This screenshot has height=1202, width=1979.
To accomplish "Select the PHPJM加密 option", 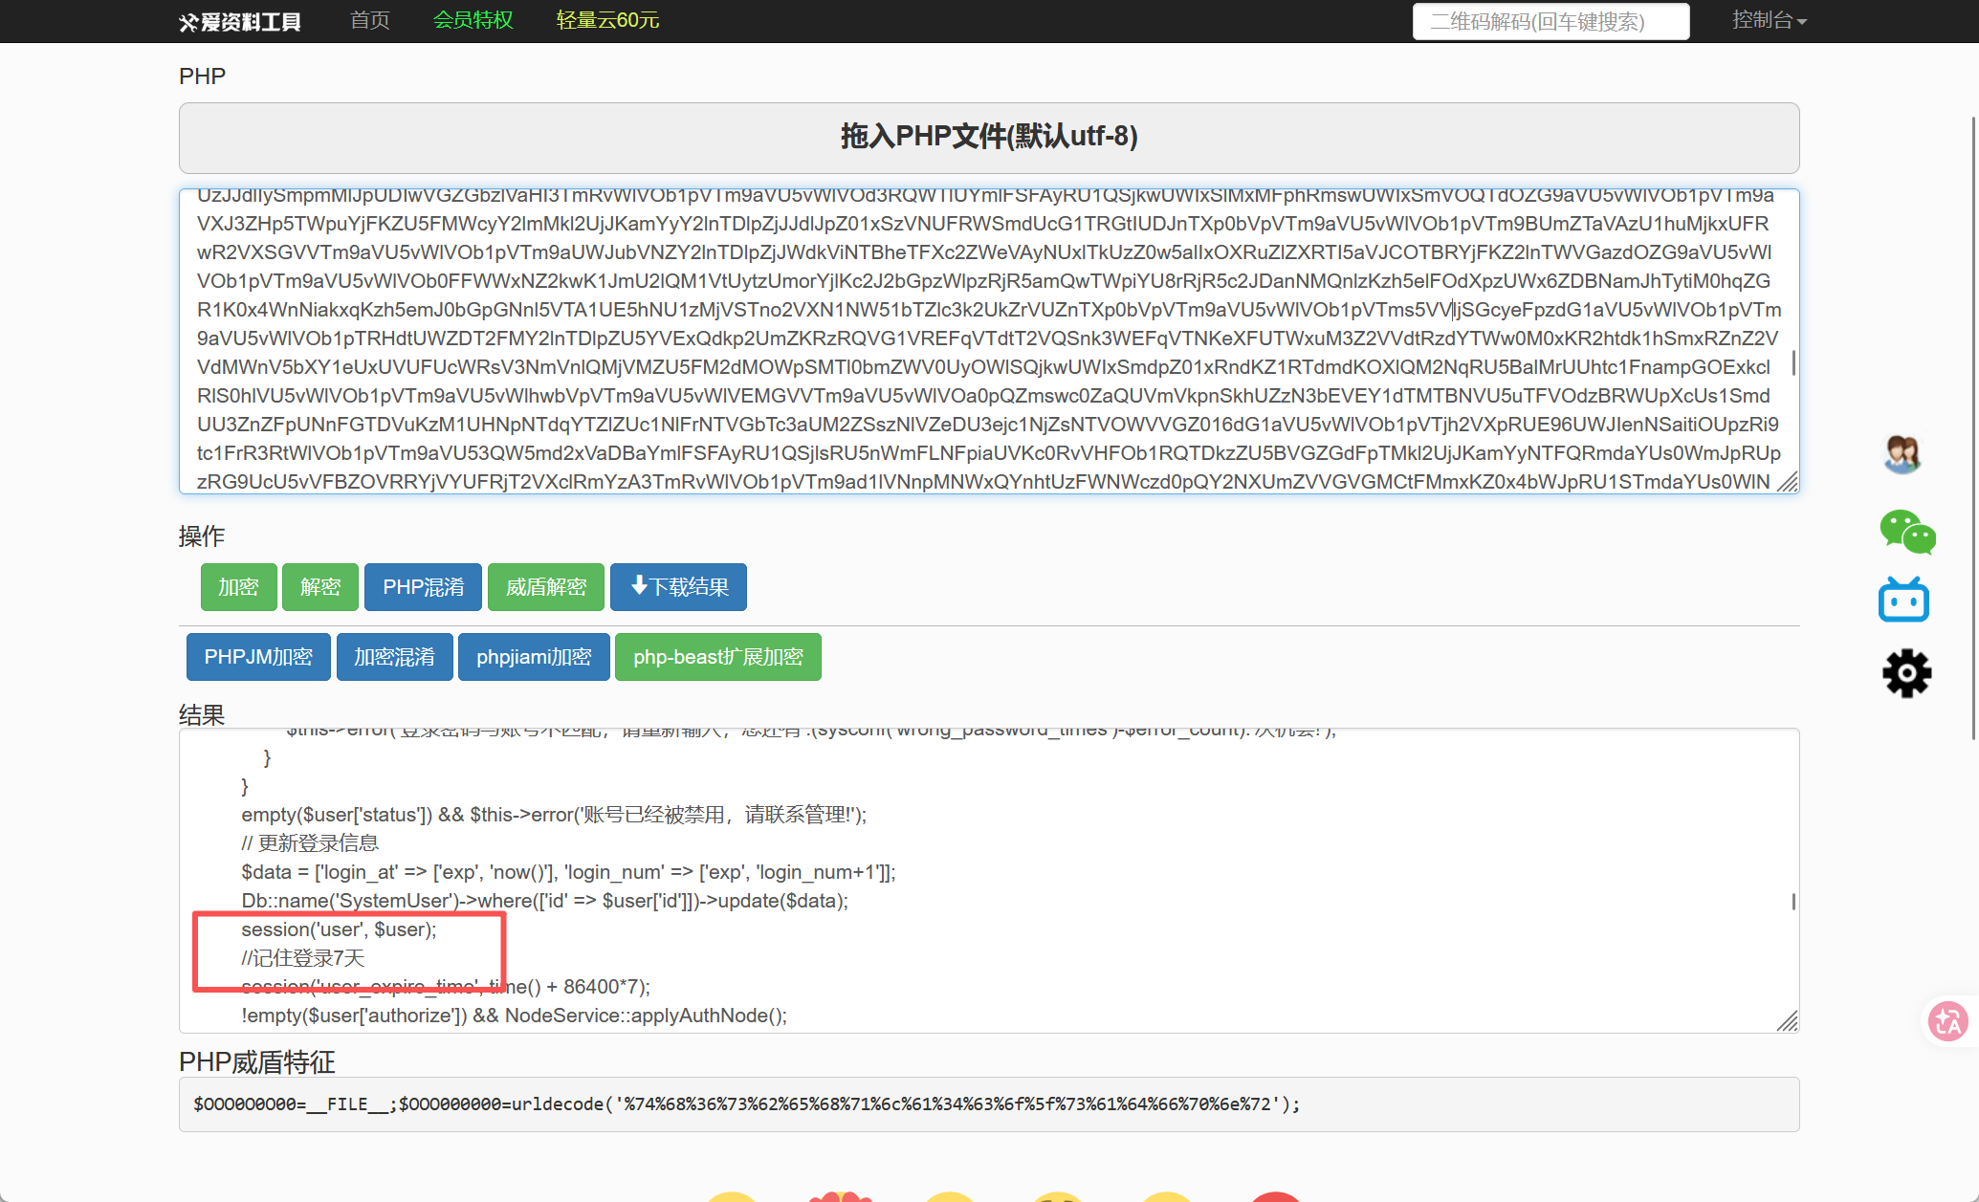I will tap(258, 657).
